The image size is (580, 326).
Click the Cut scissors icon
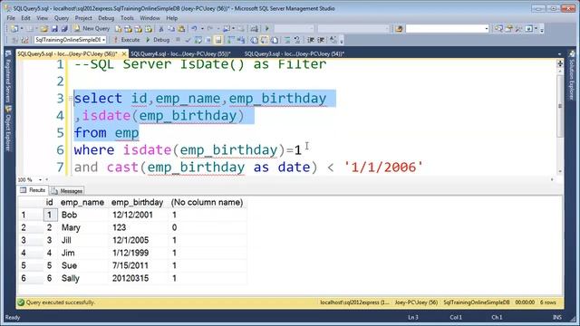click(161, 28)
